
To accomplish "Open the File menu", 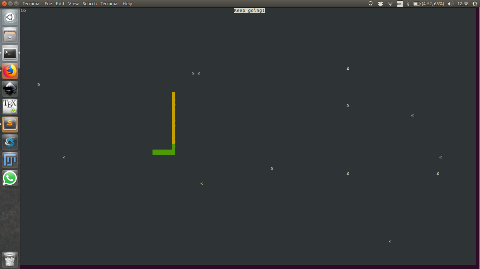I will coord(48,4).
